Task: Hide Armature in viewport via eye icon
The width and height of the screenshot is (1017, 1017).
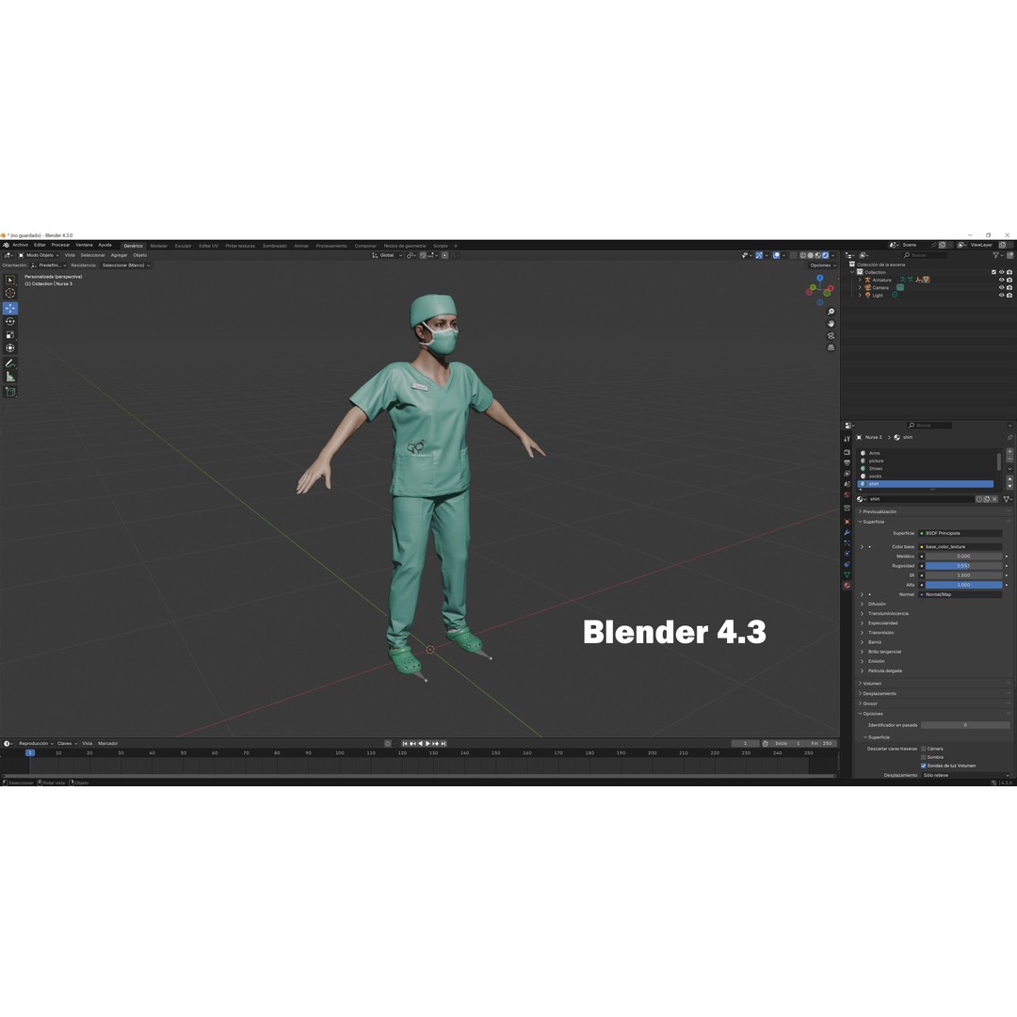Action: click(x=1001, y=281)
